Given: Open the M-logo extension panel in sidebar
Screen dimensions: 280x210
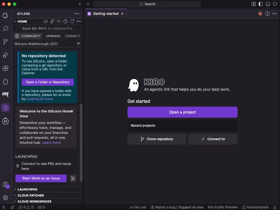Looking at the screenshot, I should [5, 94].
